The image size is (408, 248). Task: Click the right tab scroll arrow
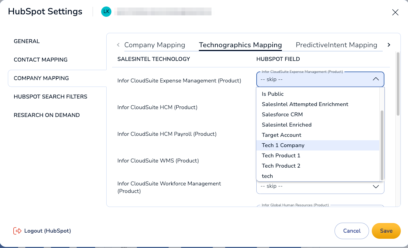point(389,45)
